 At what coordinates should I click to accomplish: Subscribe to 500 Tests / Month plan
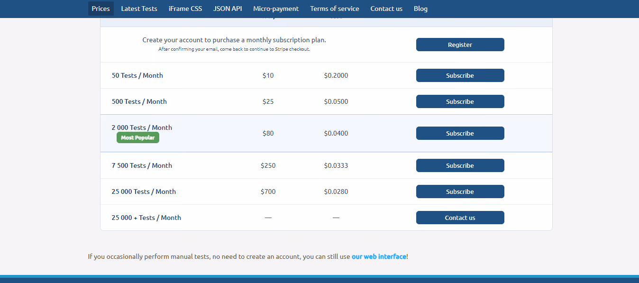460,101
